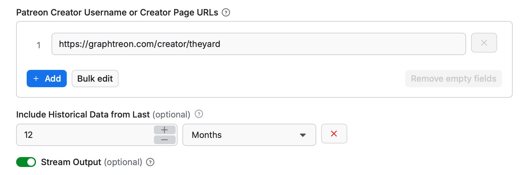Click the Stream Output label text

(71, 162)
